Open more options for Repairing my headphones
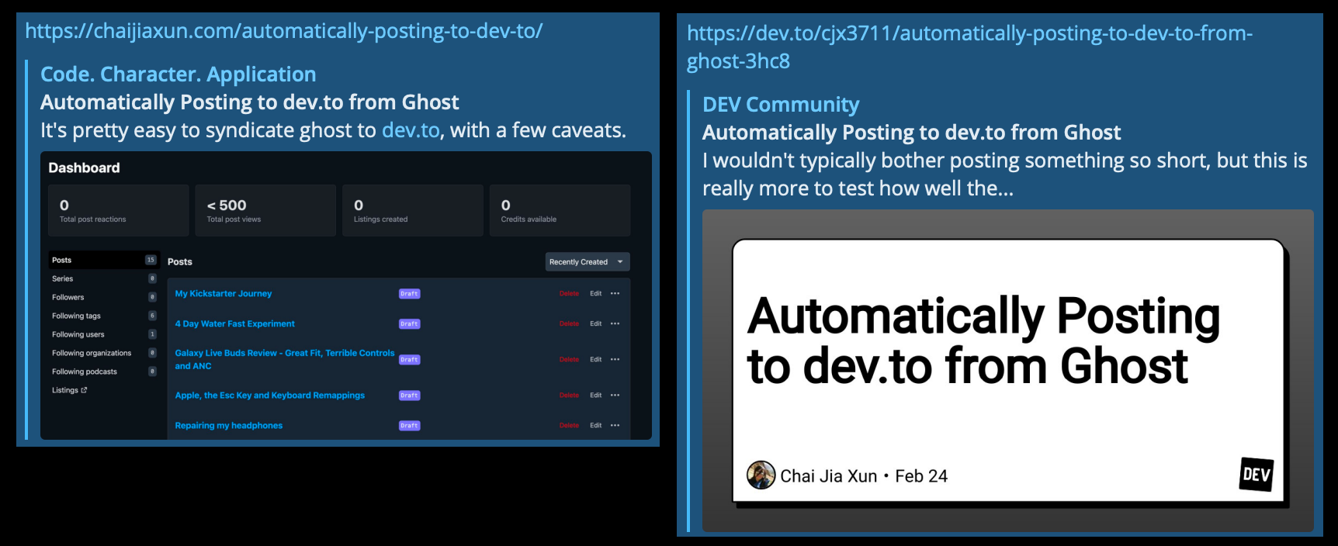The height and width of the screenshot is (546, 1338). [x=615, y=426]
